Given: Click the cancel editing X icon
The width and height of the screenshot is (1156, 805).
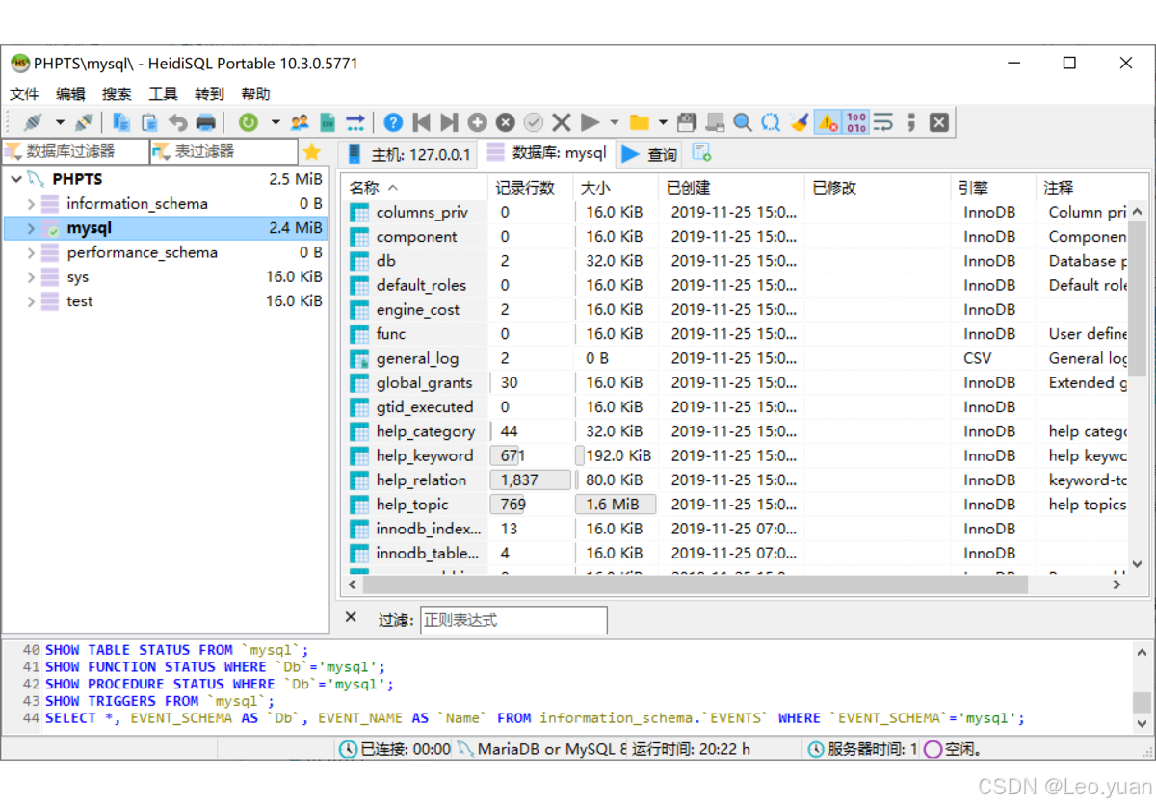Looking at the screenshot, I should [562, 122].
